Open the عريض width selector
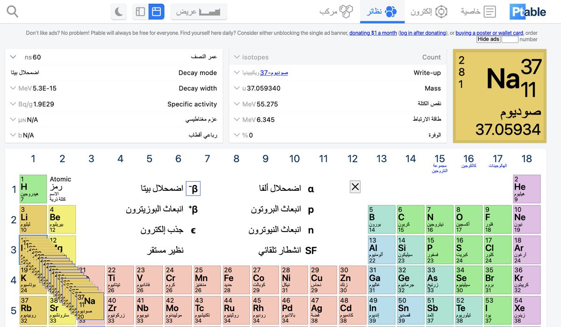The image size is (561, 327). click(x=199, y=12)
